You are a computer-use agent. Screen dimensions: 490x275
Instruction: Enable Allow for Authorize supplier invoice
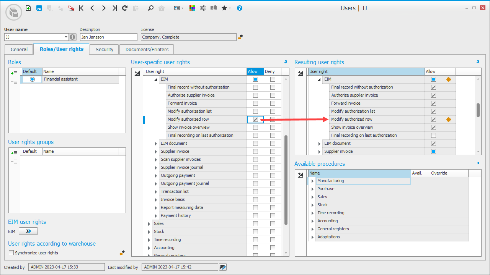click(x=255, y=95)
